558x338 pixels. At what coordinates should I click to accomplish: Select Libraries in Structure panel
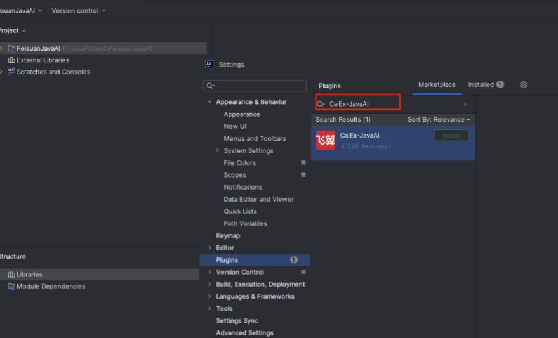coord(100,275)
